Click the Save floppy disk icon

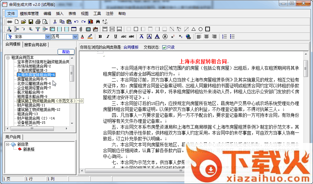pos(31,22)
